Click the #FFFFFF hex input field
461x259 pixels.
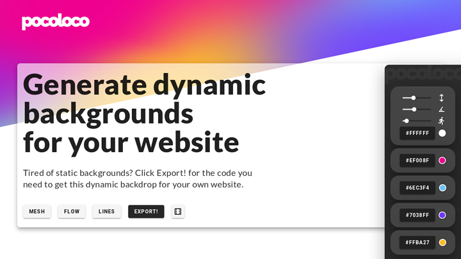(417, 133)
